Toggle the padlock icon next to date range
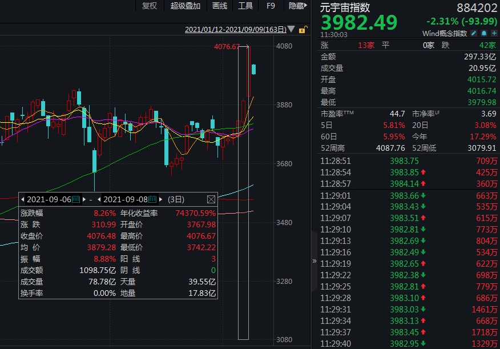Screen dimensions: 500x349 303,30
